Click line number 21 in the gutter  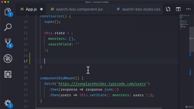tap(25, 84)
